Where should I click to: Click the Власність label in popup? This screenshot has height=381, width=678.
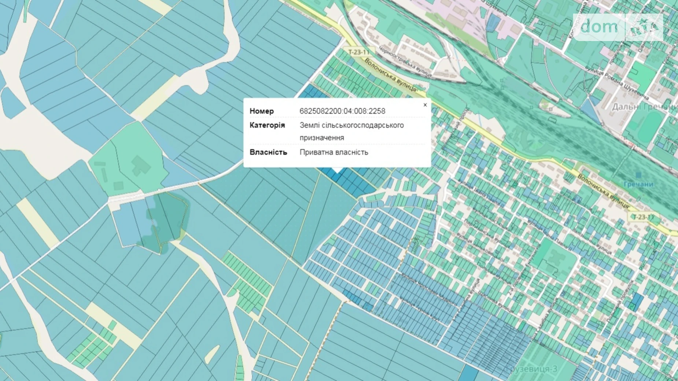point(268,152)
